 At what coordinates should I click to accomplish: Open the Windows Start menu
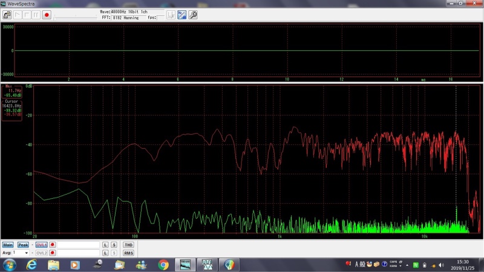tap(9, 265)
